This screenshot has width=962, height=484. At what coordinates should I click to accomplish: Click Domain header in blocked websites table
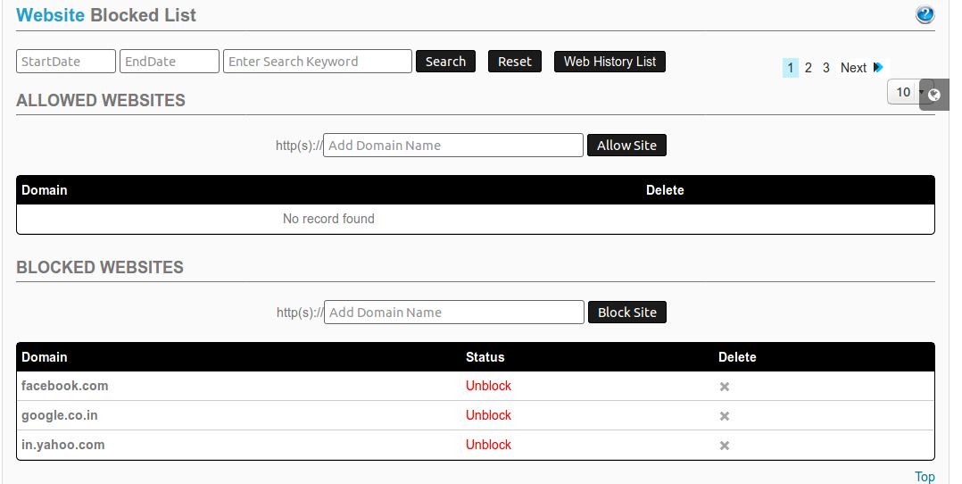tap(45, 357)
